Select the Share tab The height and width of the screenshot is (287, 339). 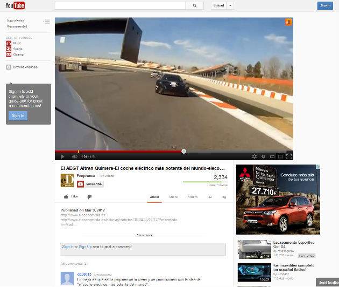pyautogui.click(x=173, y=197)
